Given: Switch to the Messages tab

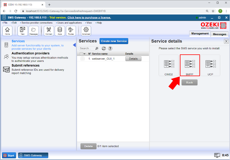Looking at the screenshot, I should pos(220,34).
